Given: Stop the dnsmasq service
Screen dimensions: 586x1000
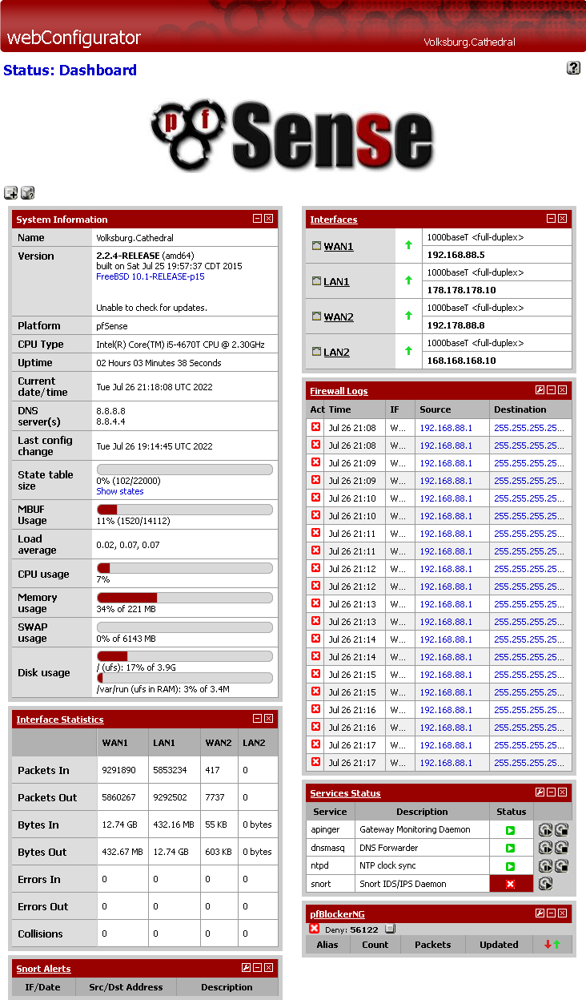Looking at the screenshot, I should 561,848.
